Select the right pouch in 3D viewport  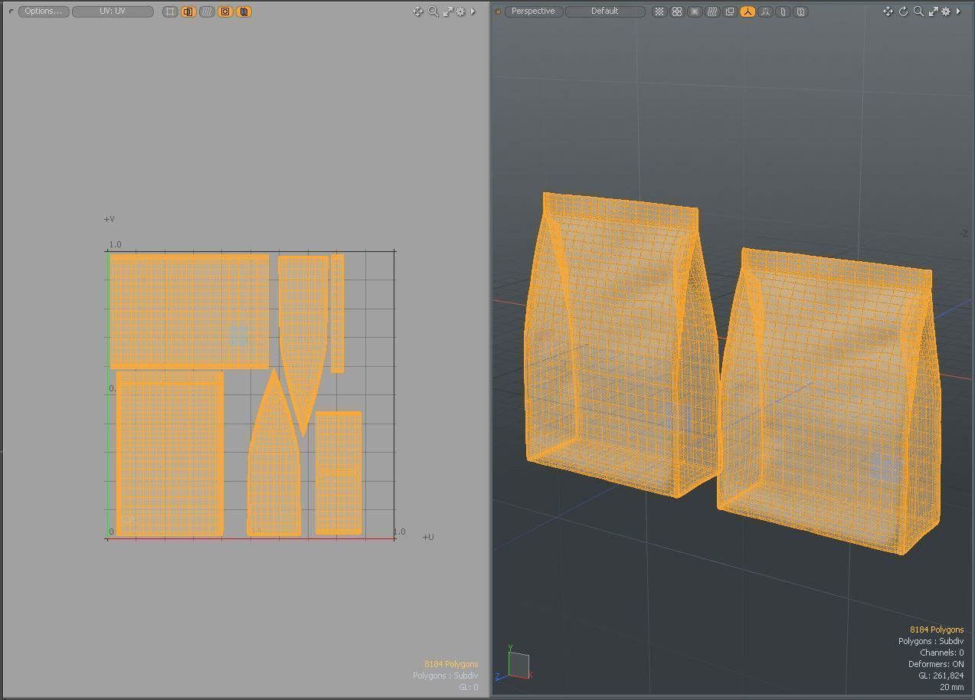click(x=831, y=402)
